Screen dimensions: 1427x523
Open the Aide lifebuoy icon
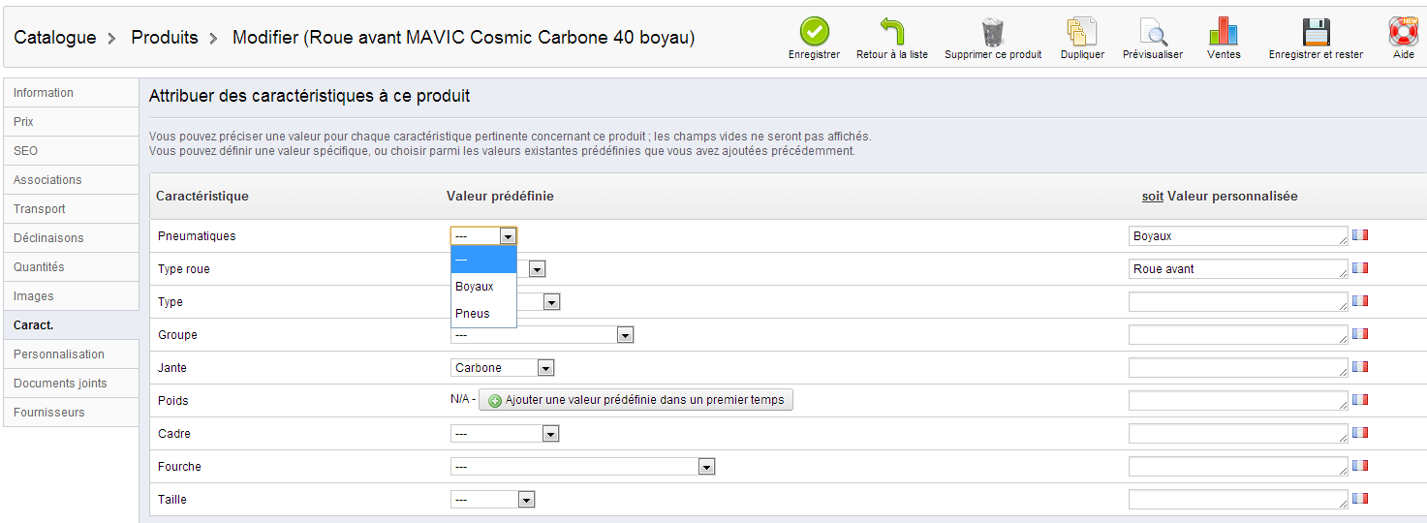point(1403,32)
